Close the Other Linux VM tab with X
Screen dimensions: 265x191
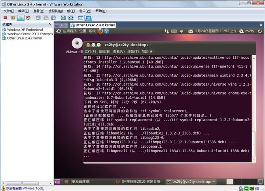(261, 25)
